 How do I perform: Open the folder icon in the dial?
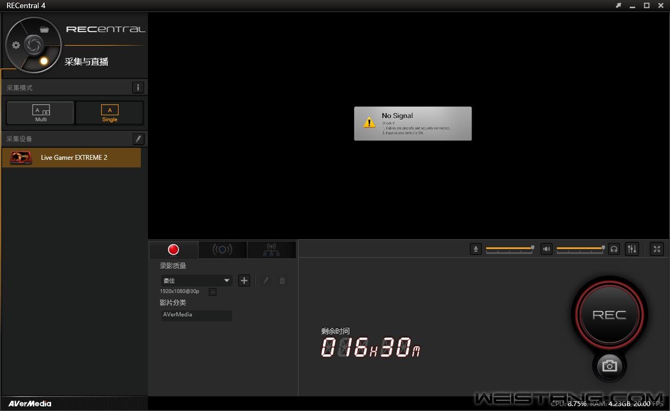coord(45,29)
